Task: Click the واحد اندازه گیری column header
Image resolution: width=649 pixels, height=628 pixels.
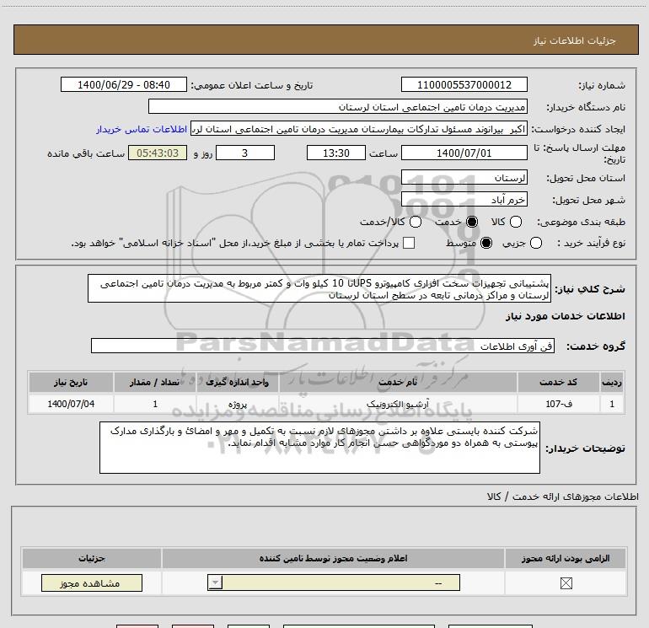Action: pos(238,382)
